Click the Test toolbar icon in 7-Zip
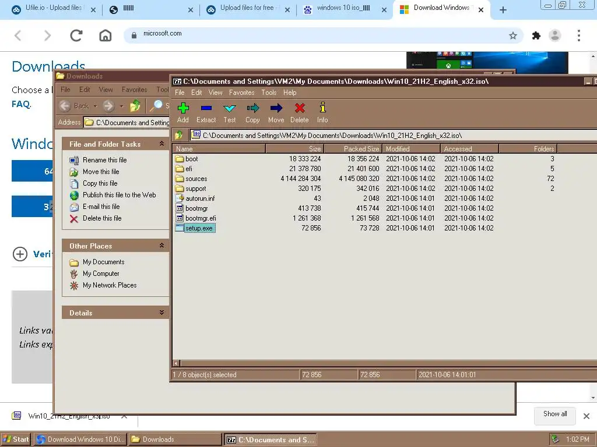This screenshot has width=597, height=447. coord(230,108)
